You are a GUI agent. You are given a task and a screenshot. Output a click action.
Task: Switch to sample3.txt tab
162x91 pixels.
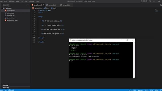(52, 5)
